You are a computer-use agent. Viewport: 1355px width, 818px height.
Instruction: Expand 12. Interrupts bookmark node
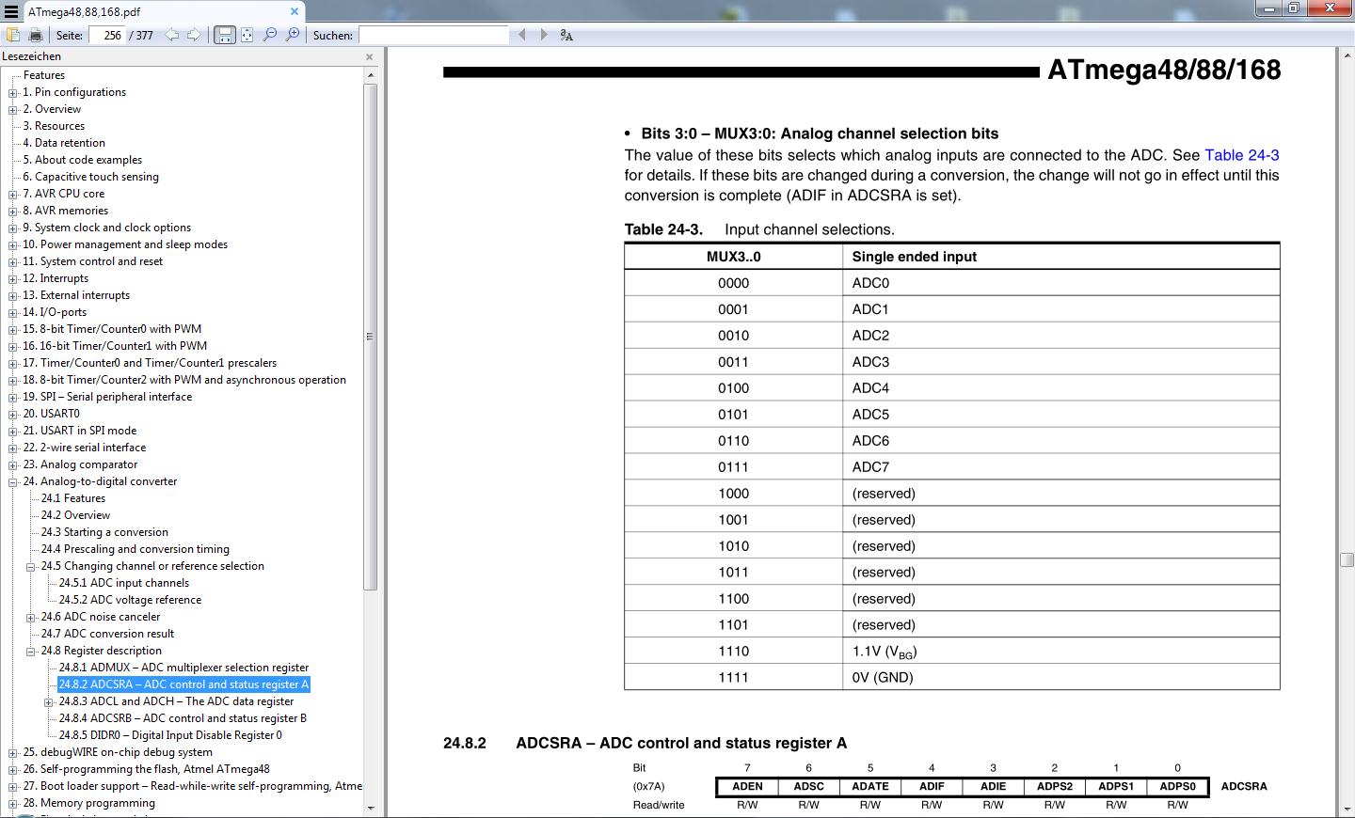click(13, 278)
